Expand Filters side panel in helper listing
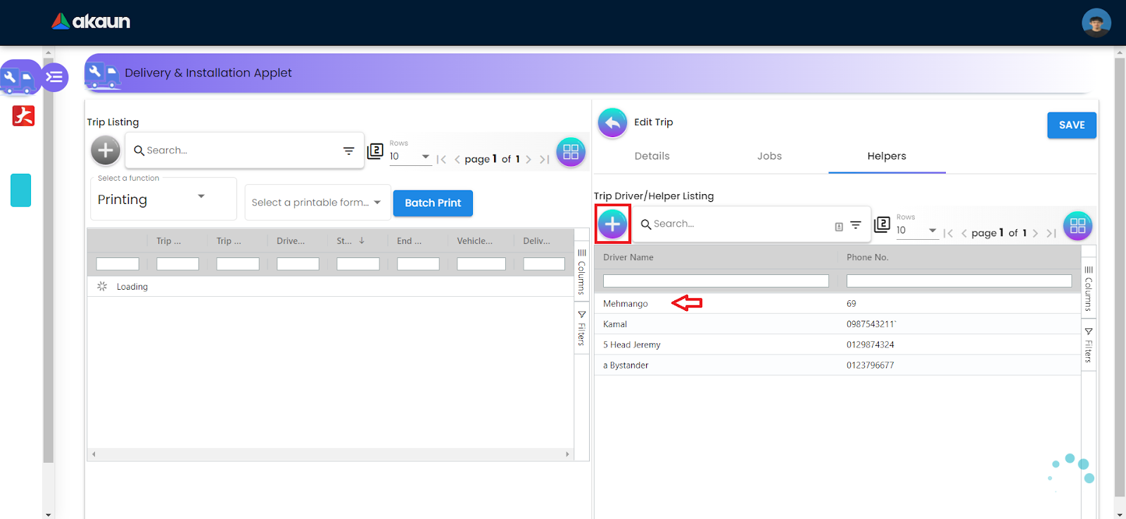 click(1089, 345)
